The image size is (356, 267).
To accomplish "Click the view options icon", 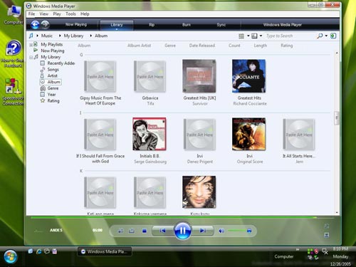I will pyautogui.click(x=254, y=36).
